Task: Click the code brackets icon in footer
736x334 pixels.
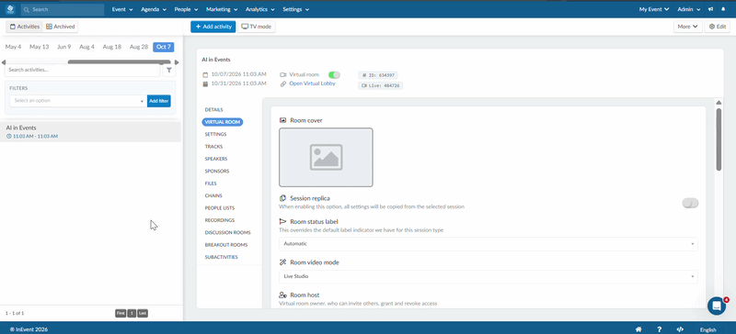Action: (681, 329)
